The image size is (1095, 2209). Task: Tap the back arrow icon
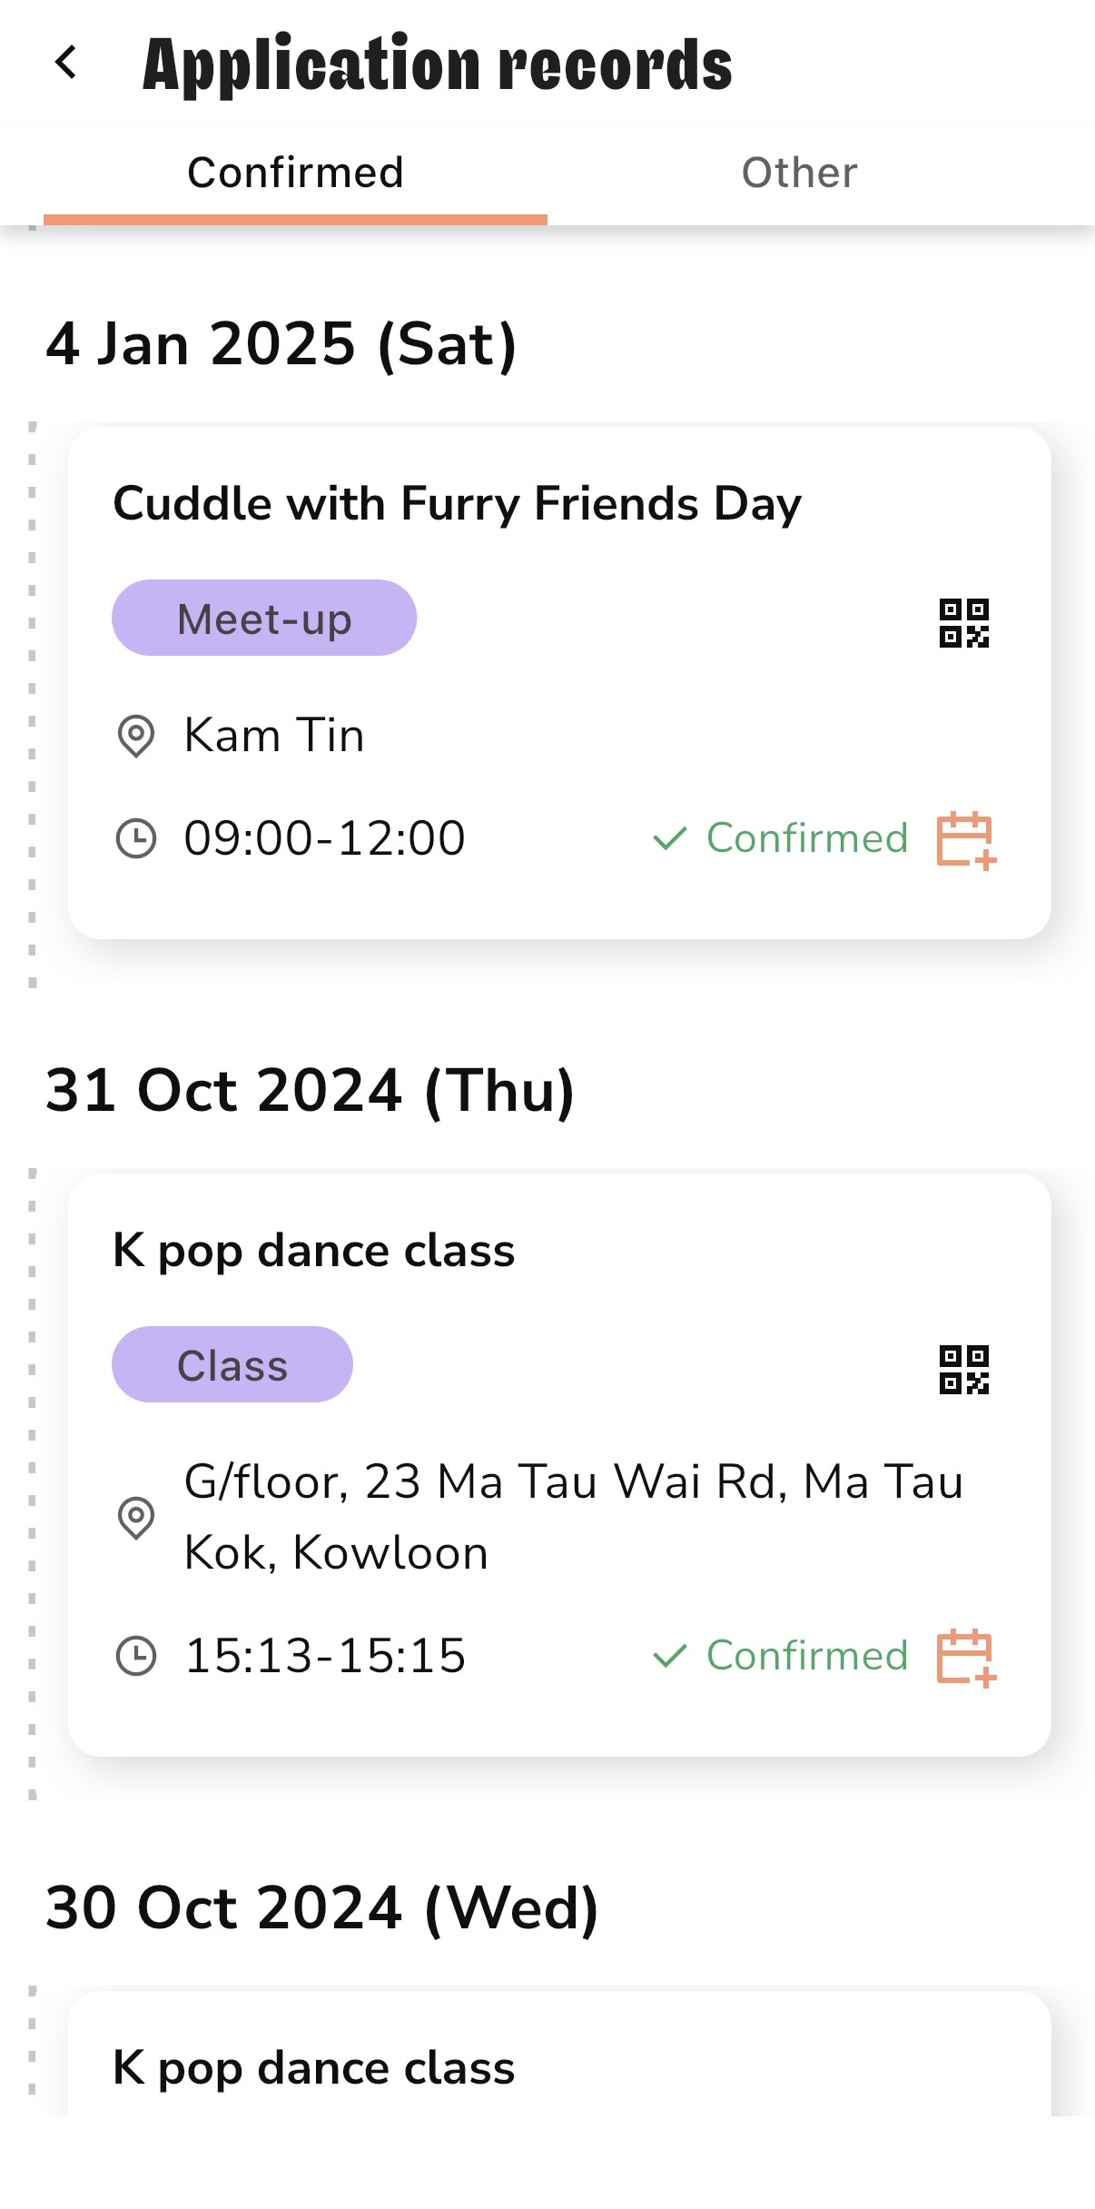pyautogui.click(x=65, y=64)
